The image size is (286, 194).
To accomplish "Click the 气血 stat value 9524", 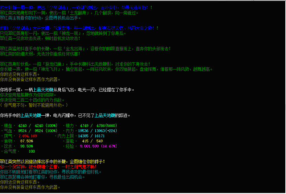I will click(22, 131).
